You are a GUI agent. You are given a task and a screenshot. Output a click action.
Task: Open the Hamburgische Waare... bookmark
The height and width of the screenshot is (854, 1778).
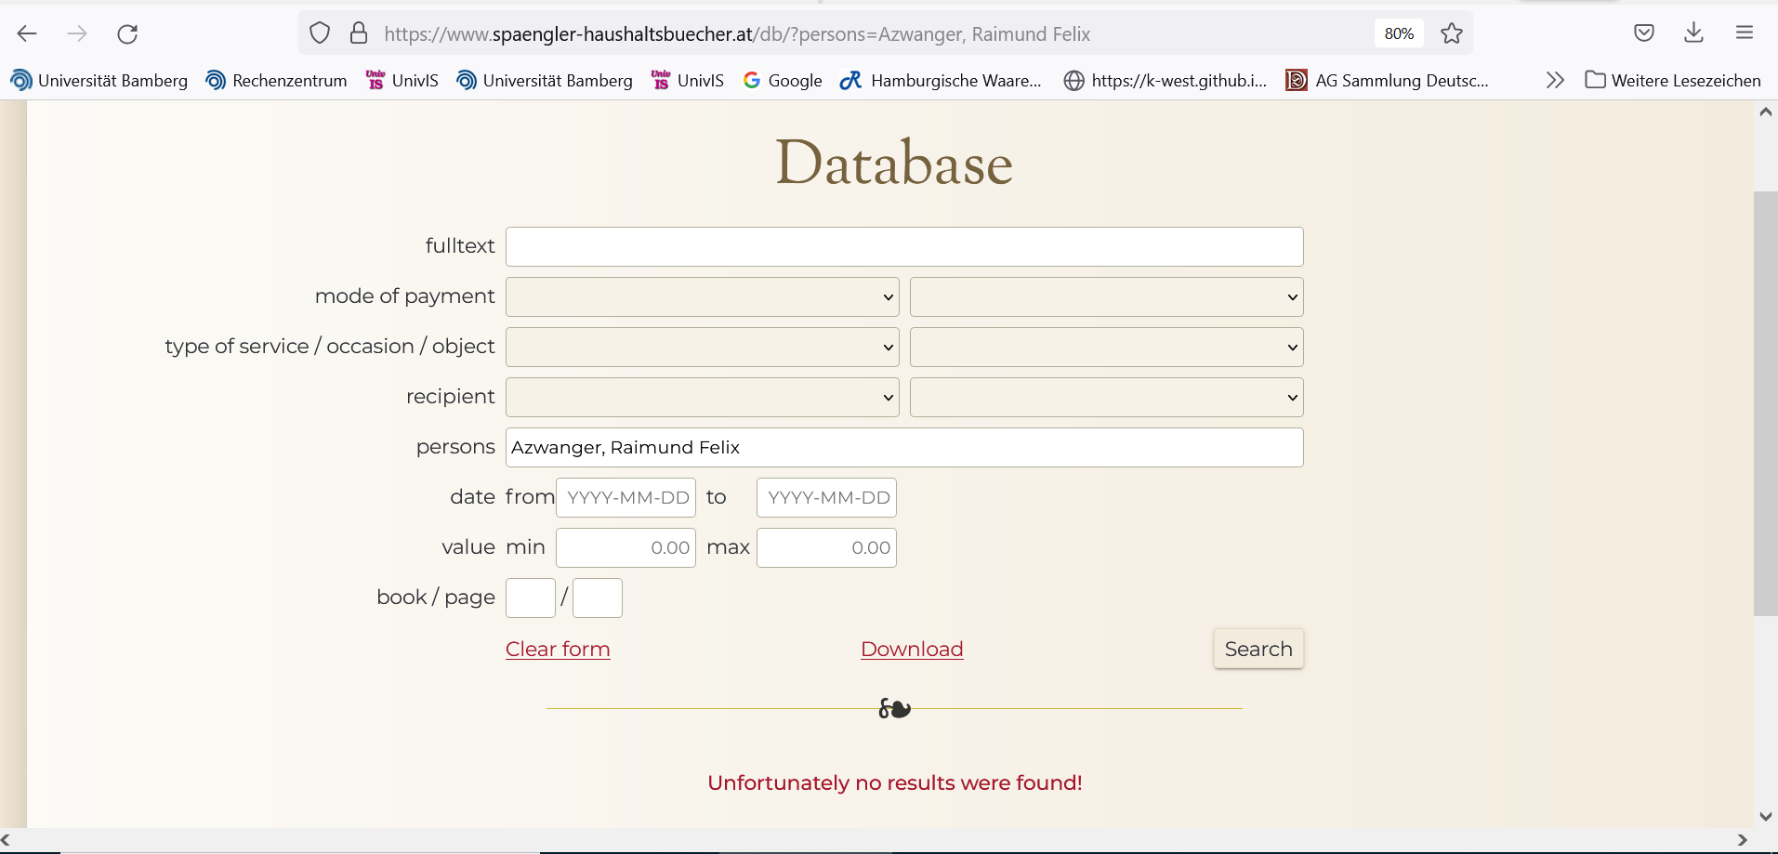tap(941, 81)
